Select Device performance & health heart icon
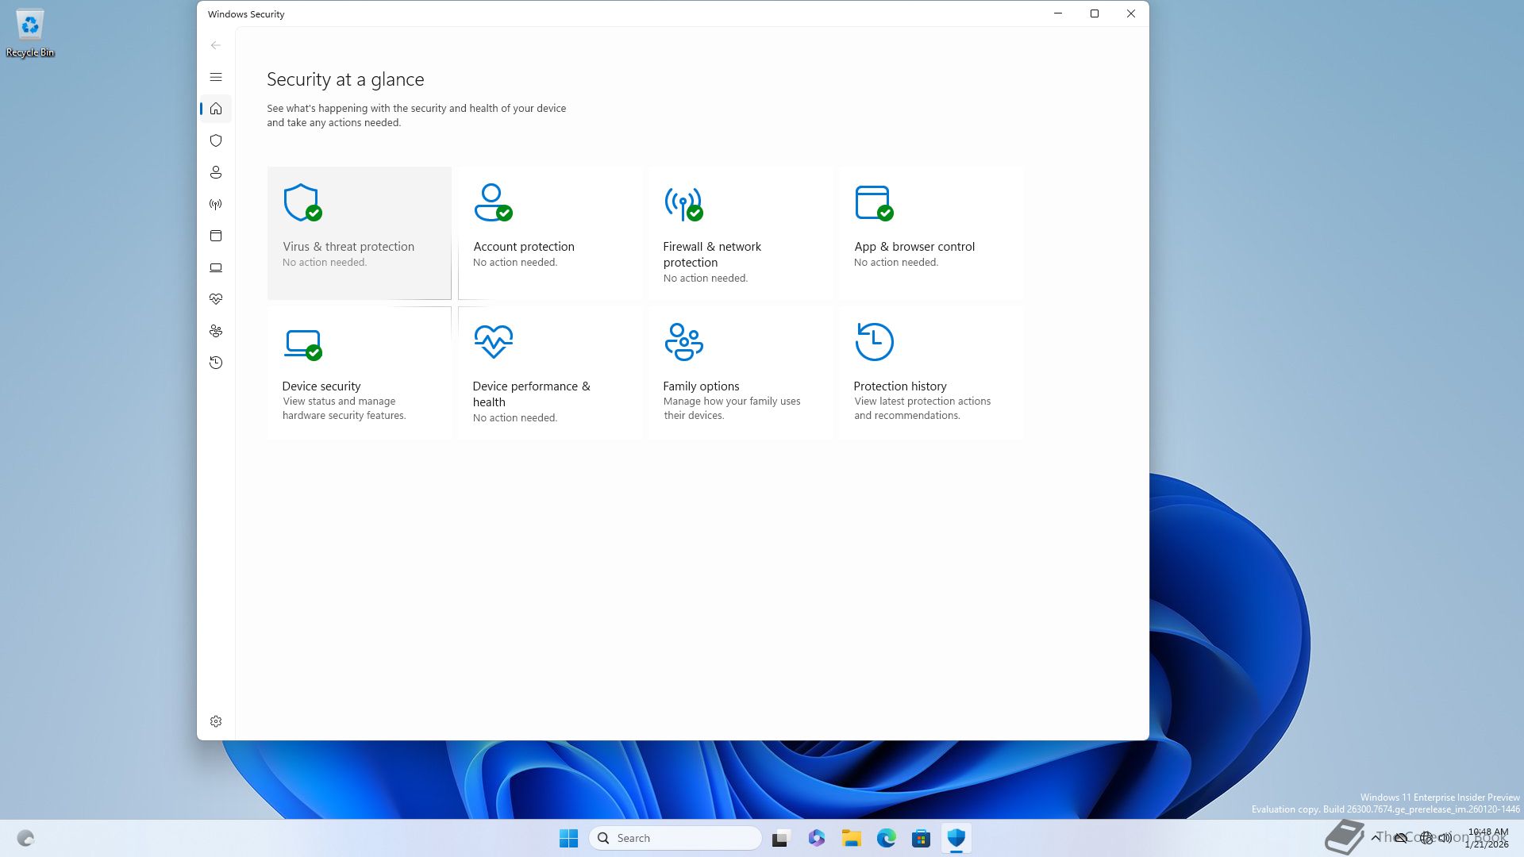This screenshot has height=857, width=1524. click(x=216, y=299)
